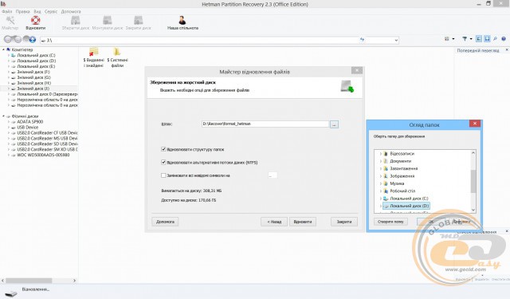Close the Огляд папок dialog

pyautogui.click(x=475, y=124)
